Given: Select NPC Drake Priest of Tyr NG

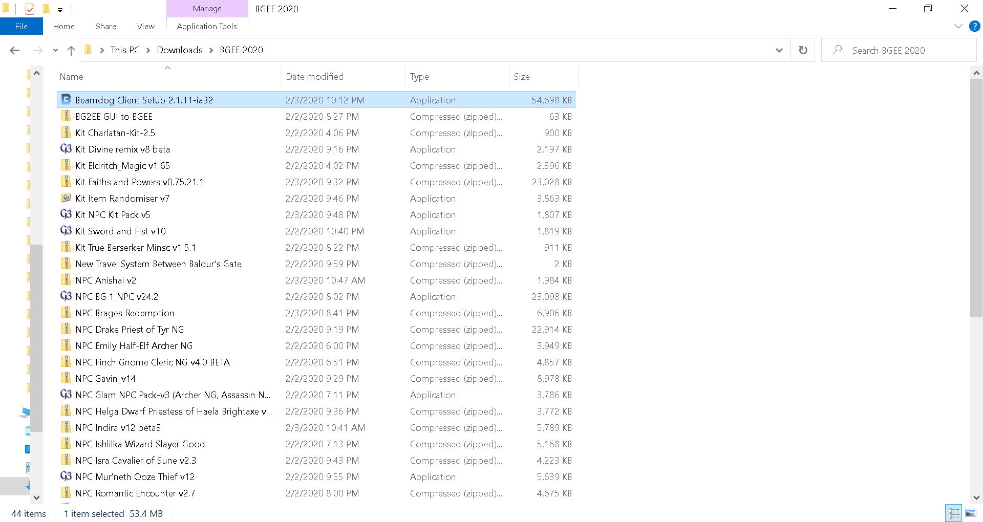Looking at the screenshot, I should click(316, 329).
